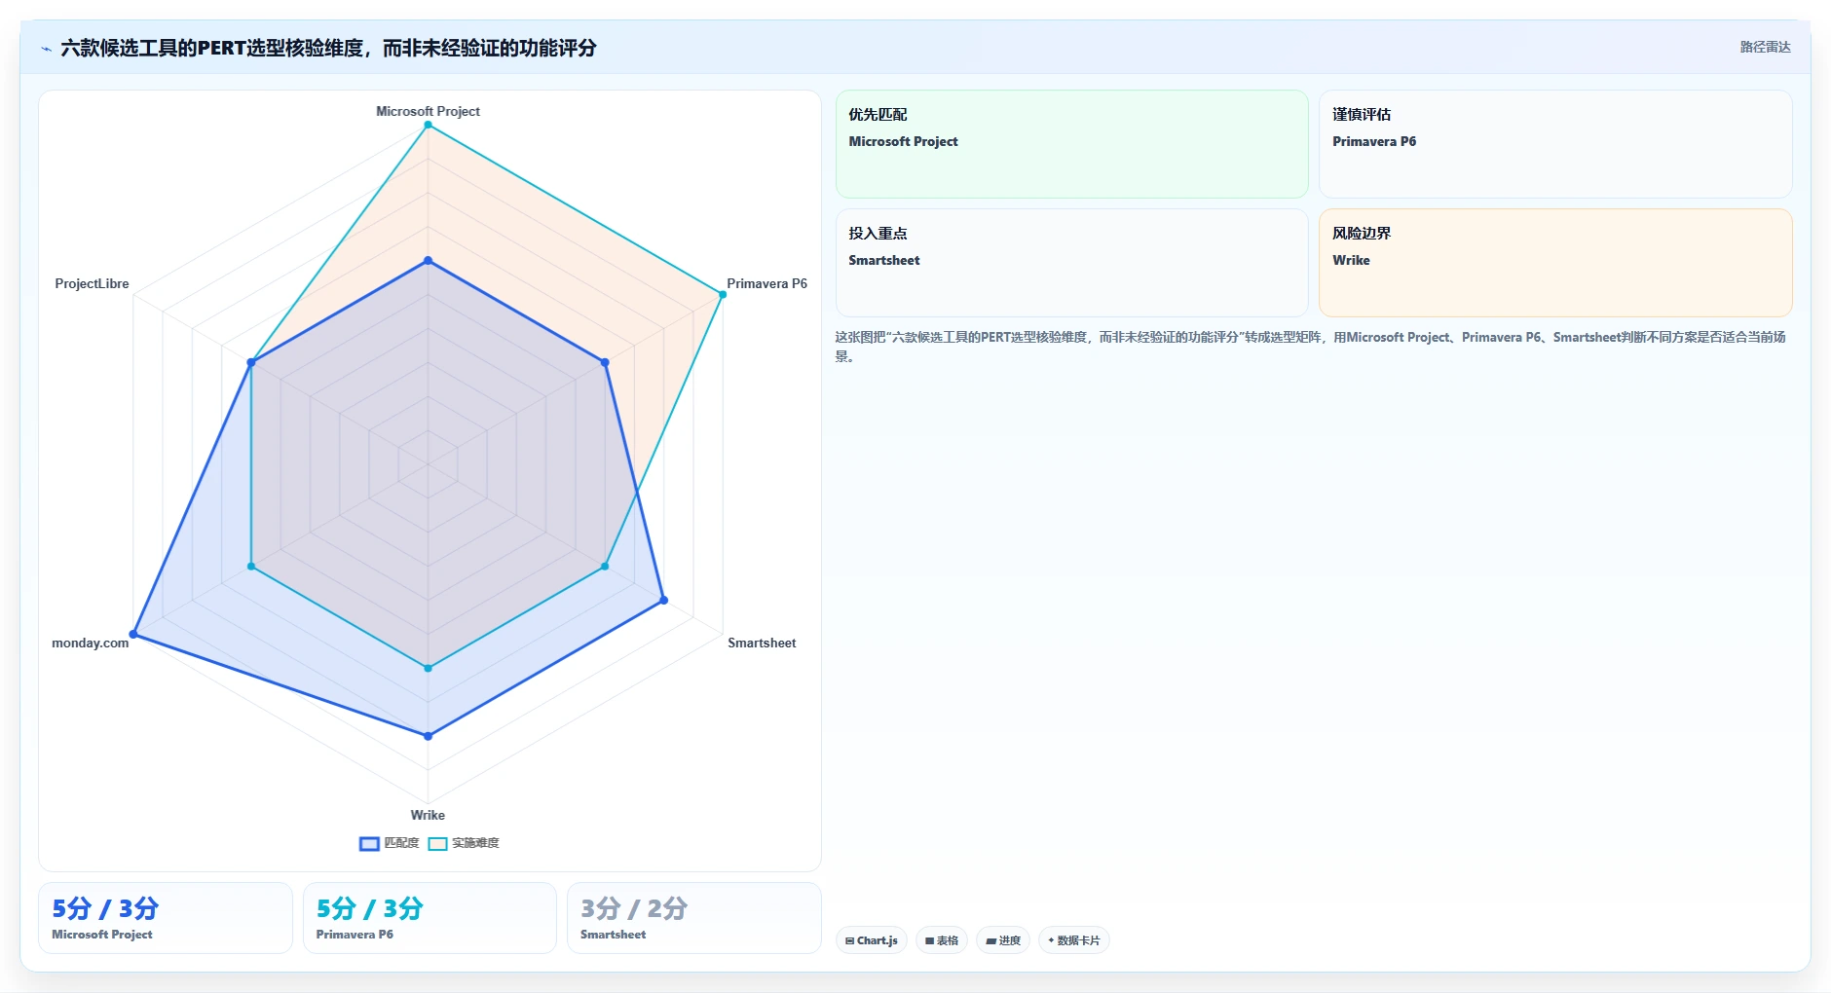The image size is (1831, 993).
Task: Click the 进度 tag chip
Action: coord(1002,940)
